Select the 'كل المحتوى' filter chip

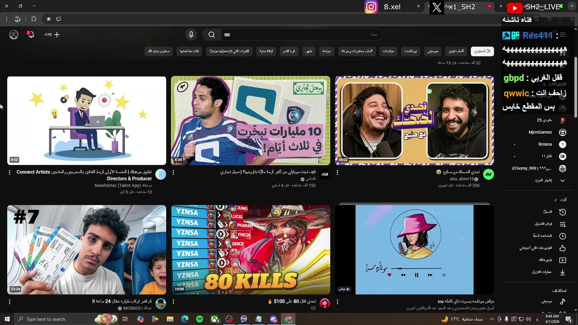482,51
